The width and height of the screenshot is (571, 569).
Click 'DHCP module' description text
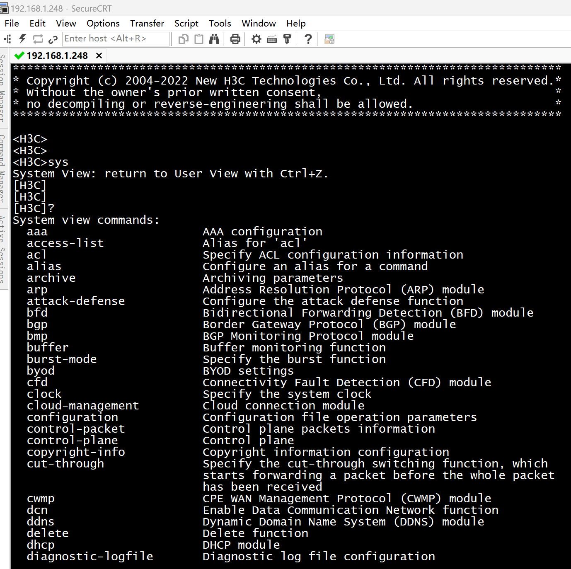click(241, 545)
